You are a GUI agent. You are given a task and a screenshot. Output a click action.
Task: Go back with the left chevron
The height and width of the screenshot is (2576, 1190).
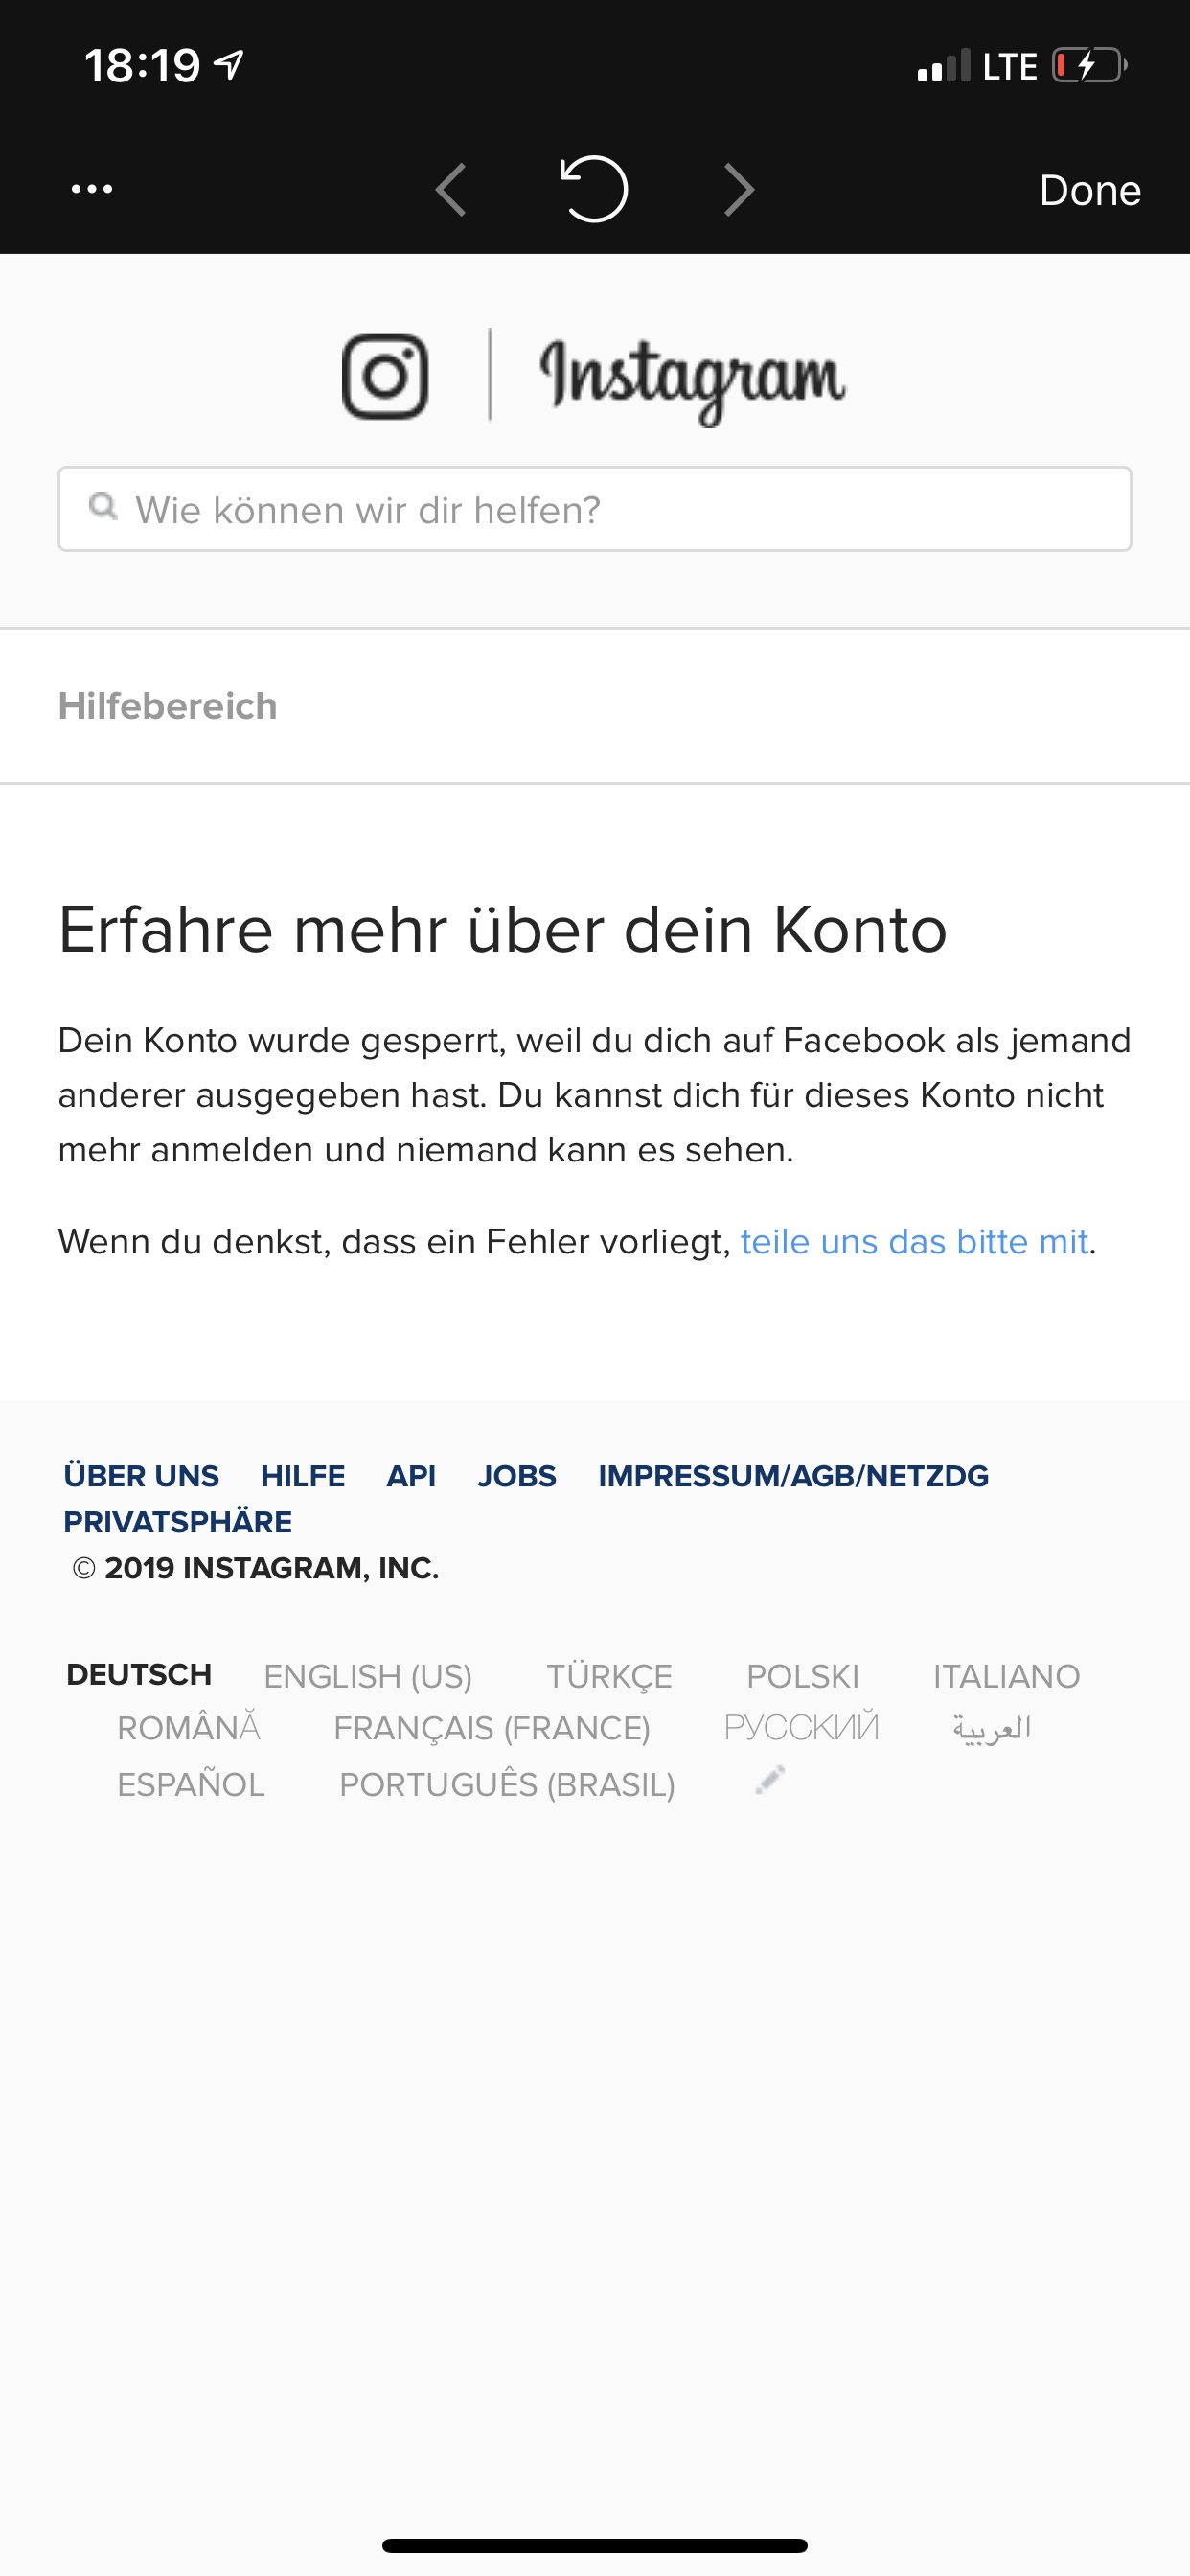451,189
